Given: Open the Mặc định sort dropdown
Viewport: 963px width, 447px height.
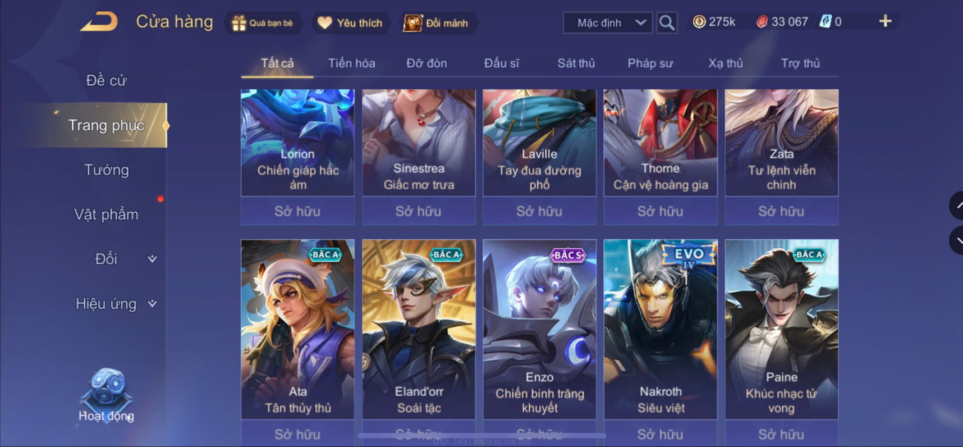Looking at the screenshot, I should (608, 23).
